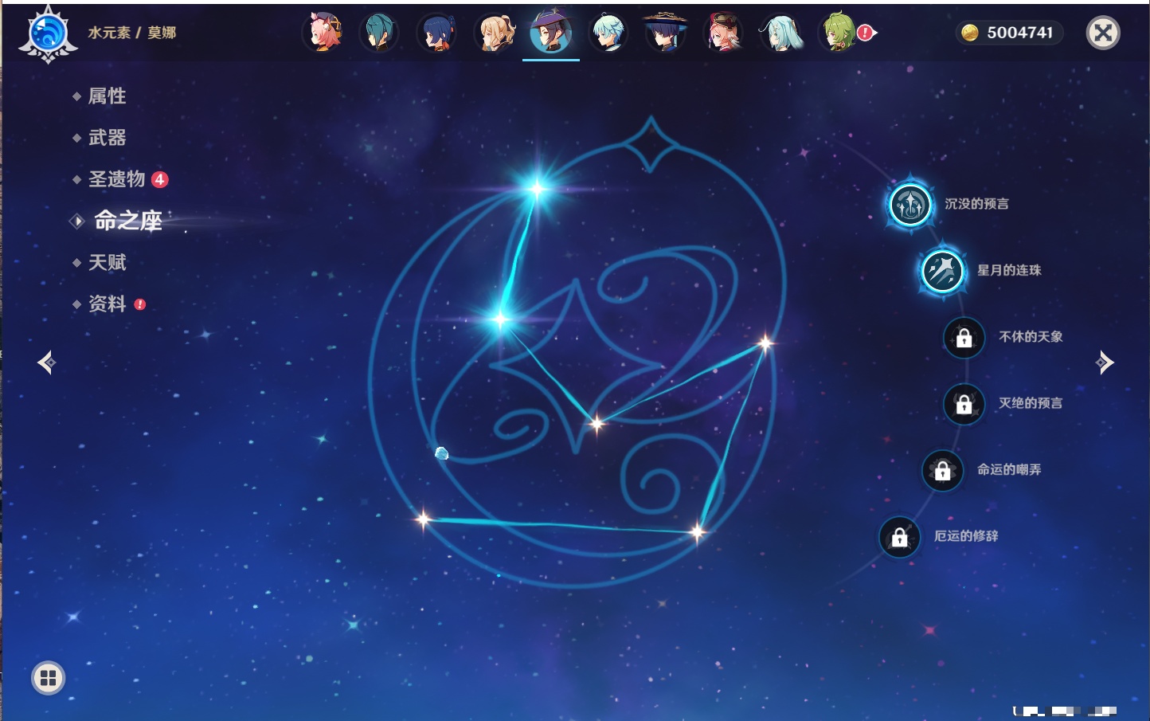Select the dark-blue-haired Xiangling avatar

point(436,33)
